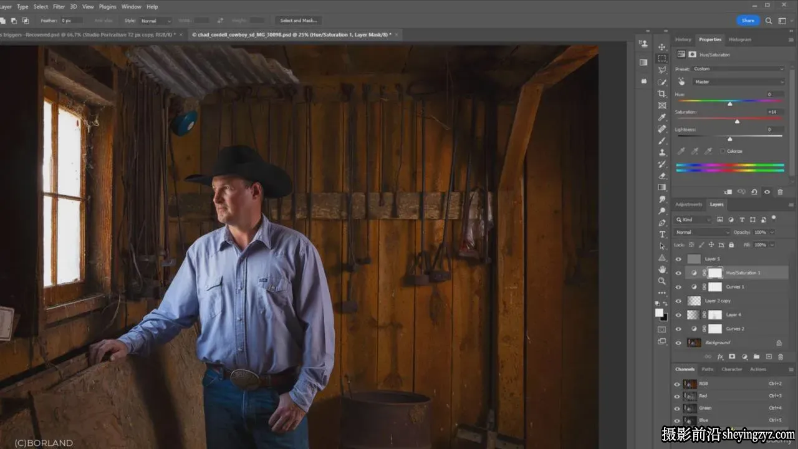Toggle visibility of the Red channel
Screen dimensions: 798x449
point(678,396)
